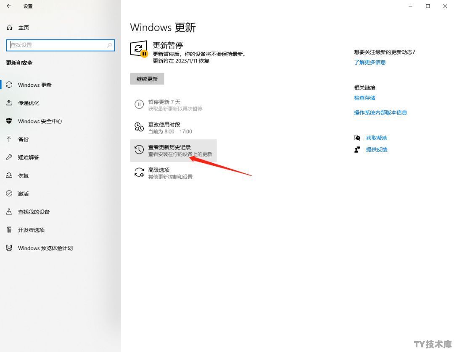This screenshot has width=454, height=352.
Task: Open 高级选项 for updates
Action: tap(173, 173)
